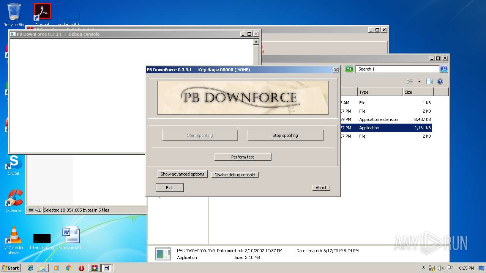Viewport: 486px width, 273px height.
Task: Show hidden system tray icons
Action: [x=424, y=268]
